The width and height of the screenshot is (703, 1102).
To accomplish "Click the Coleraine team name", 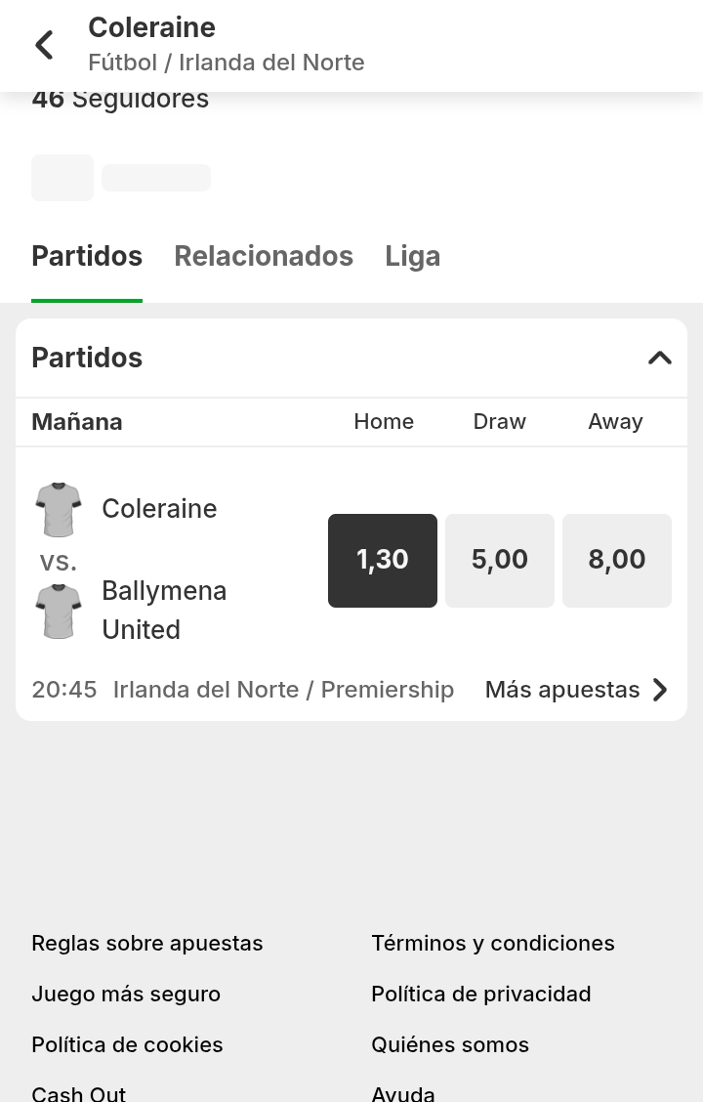I will click(x=159, y=509).
